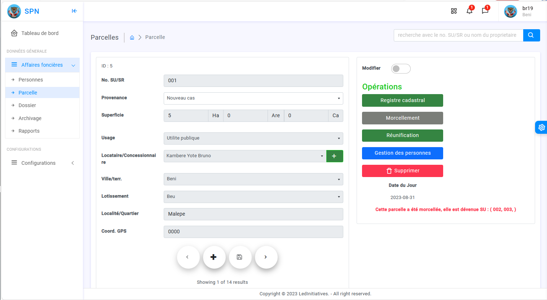This screenshot has width=547, height=300.
Task: Click the Registre cadastral button
Action: [402, 100]
